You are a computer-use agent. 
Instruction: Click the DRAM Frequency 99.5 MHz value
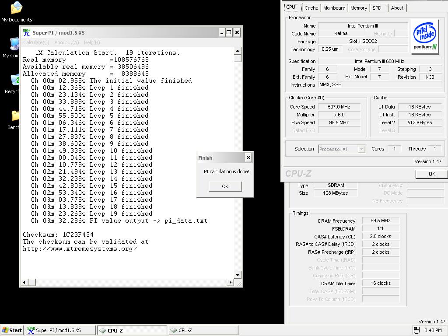381,220
